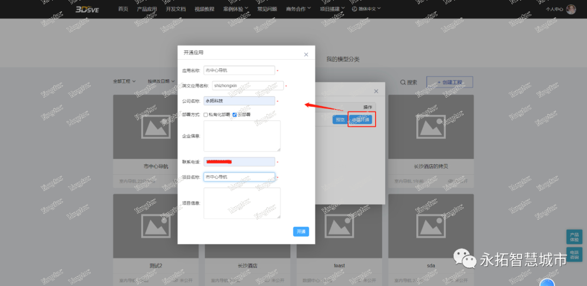This screenshot has height=286, width=587.
Task: Click the search magnifier icon next to 搜索
Action: click(403, 82)
